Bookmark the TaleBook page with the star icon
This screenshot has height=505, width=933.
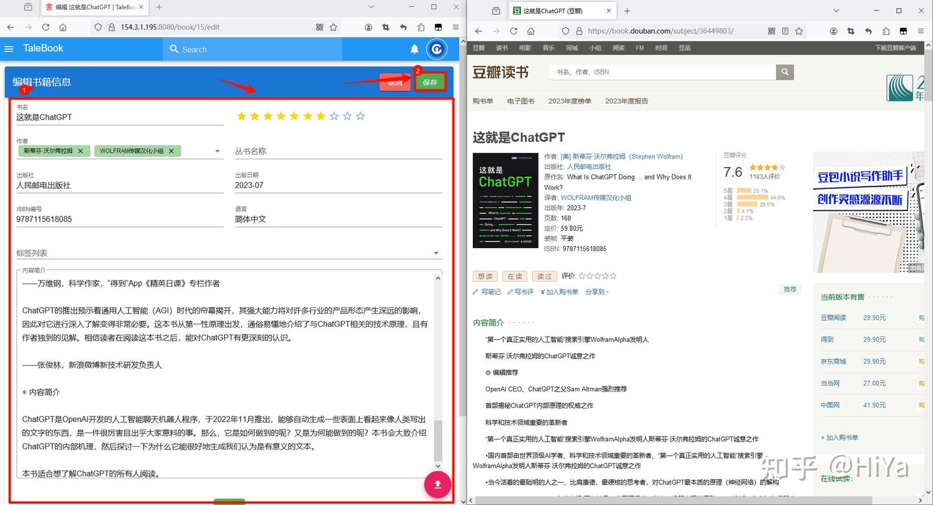tap(333, 27)
